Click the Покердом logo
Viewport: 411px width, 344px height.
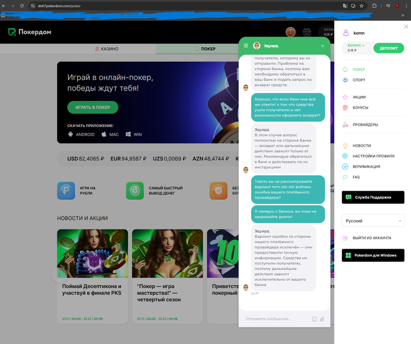pyautogui.click(x=29, y=32)
